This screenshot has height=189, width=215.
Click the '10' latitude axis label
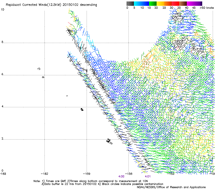(x=2, y=10)
